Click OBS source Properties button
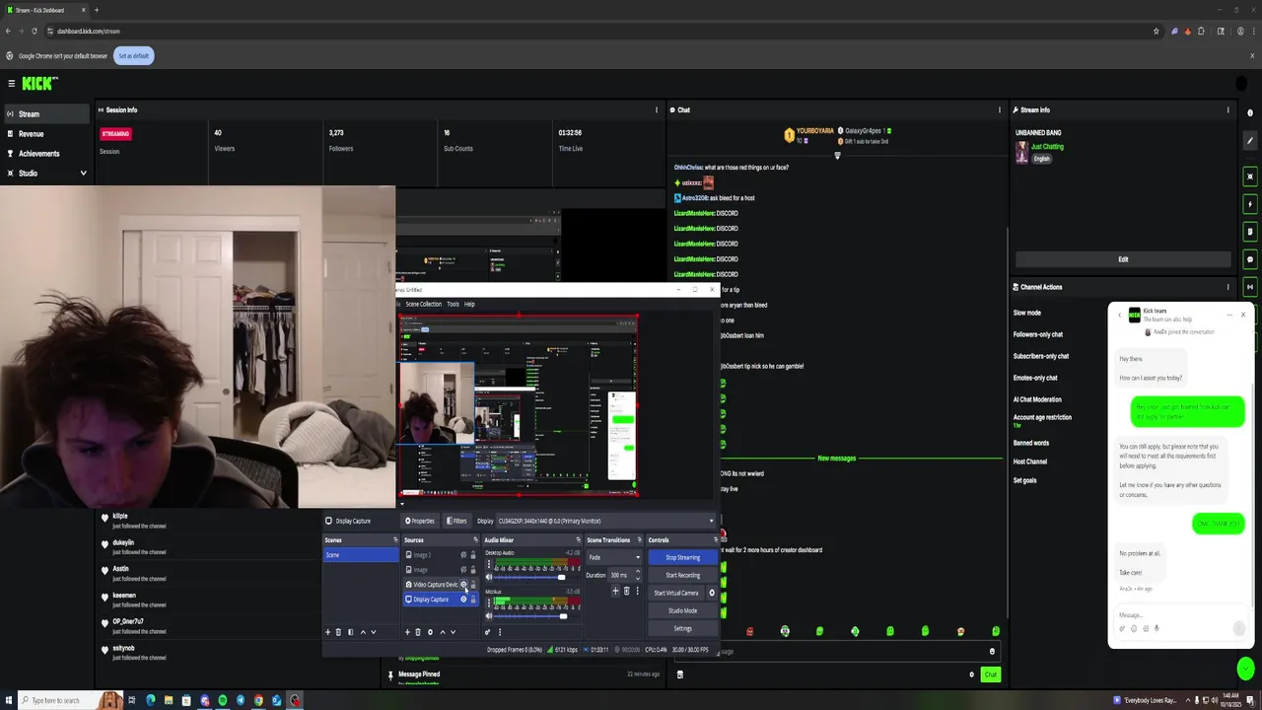 pos(419,521)
